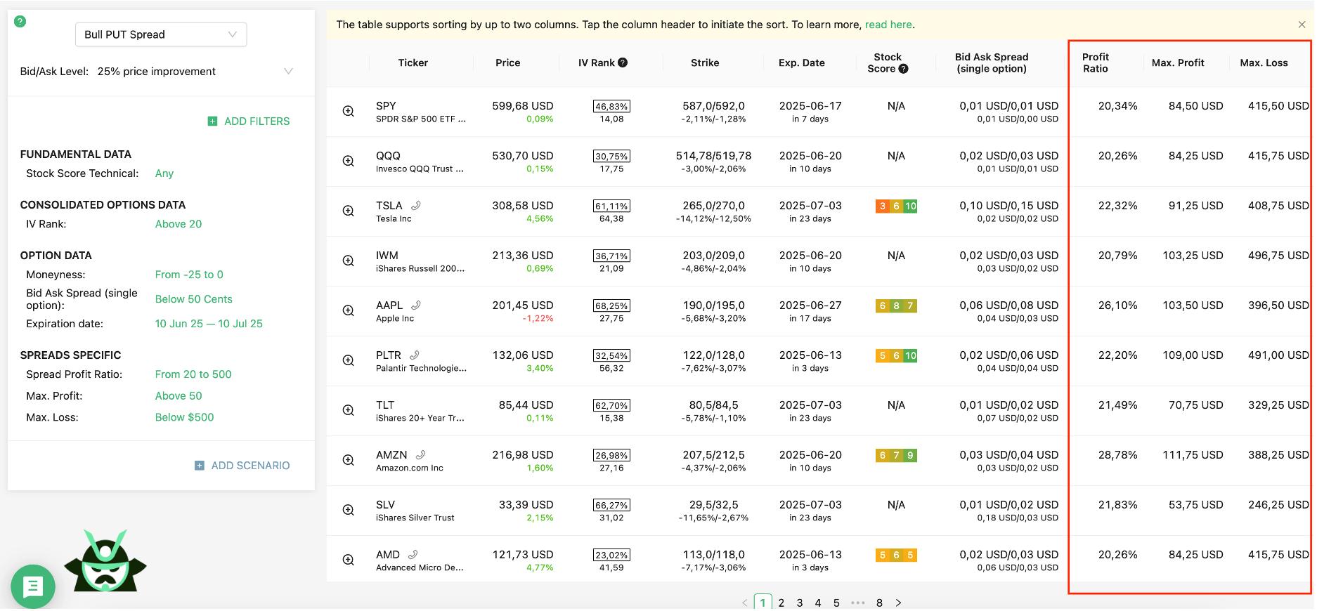Image resolution: width=1317 pixels, height=611 pixels.
Task: Click AMD stock score badge 5 6 5
Action: coord(896,556)
